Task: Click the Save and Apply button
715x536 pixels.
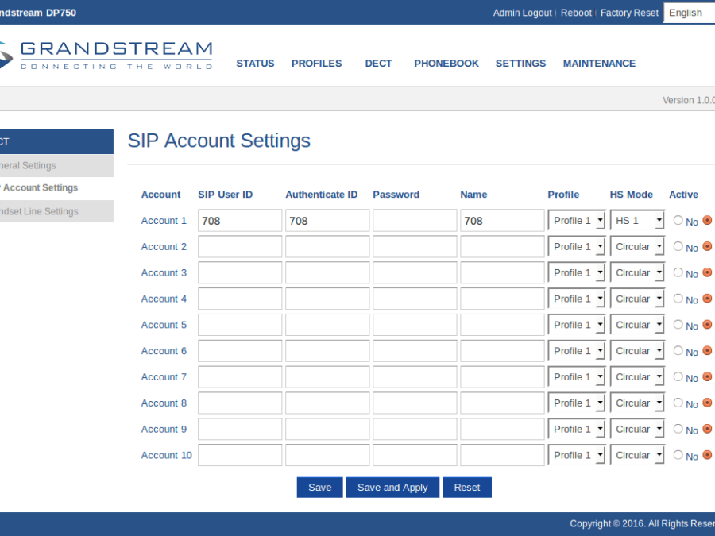Action: [392, 488]
